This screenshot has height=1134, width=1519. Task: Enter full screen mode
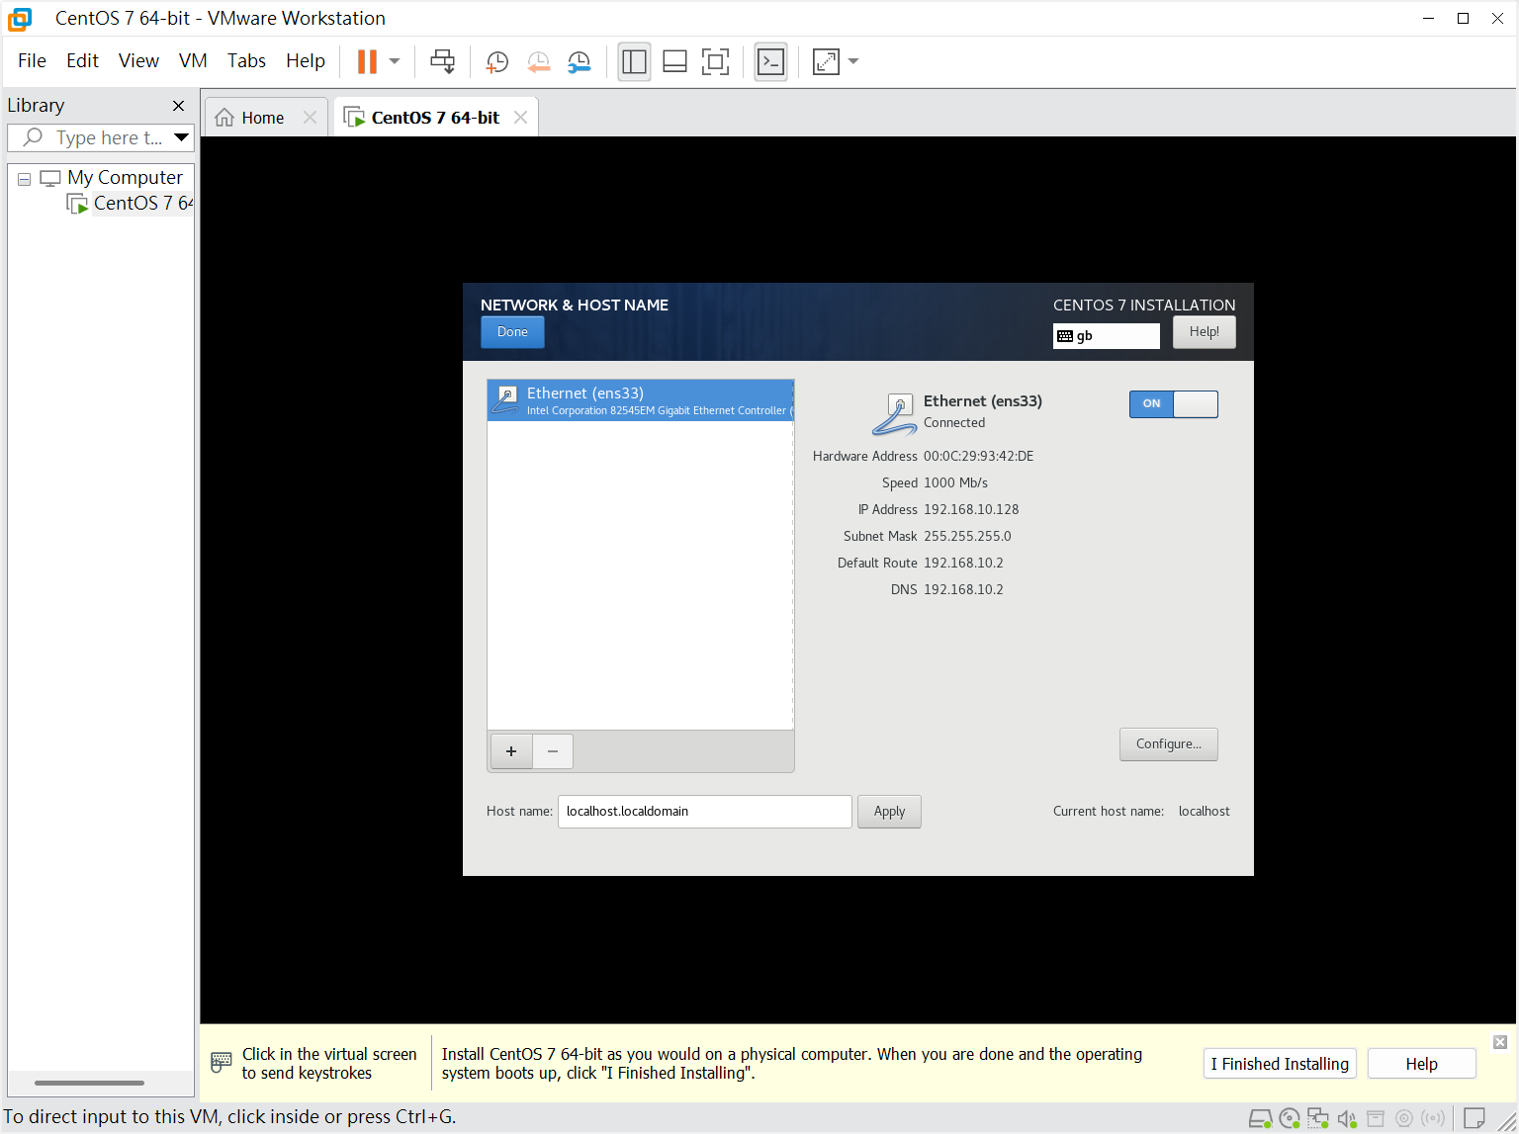715,61
